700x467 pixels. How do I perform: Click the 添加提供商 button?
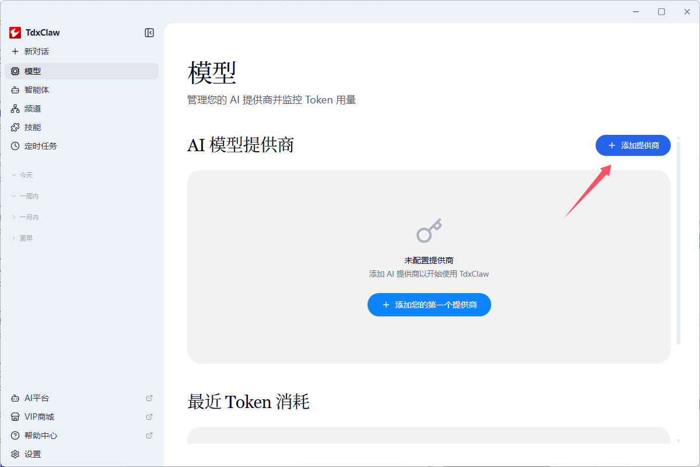pos(633,145)
